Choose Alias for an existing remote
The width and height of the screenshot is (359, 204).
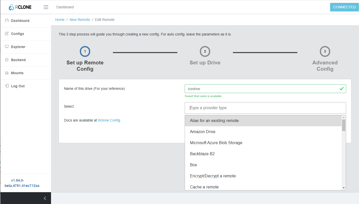[263, 121]
